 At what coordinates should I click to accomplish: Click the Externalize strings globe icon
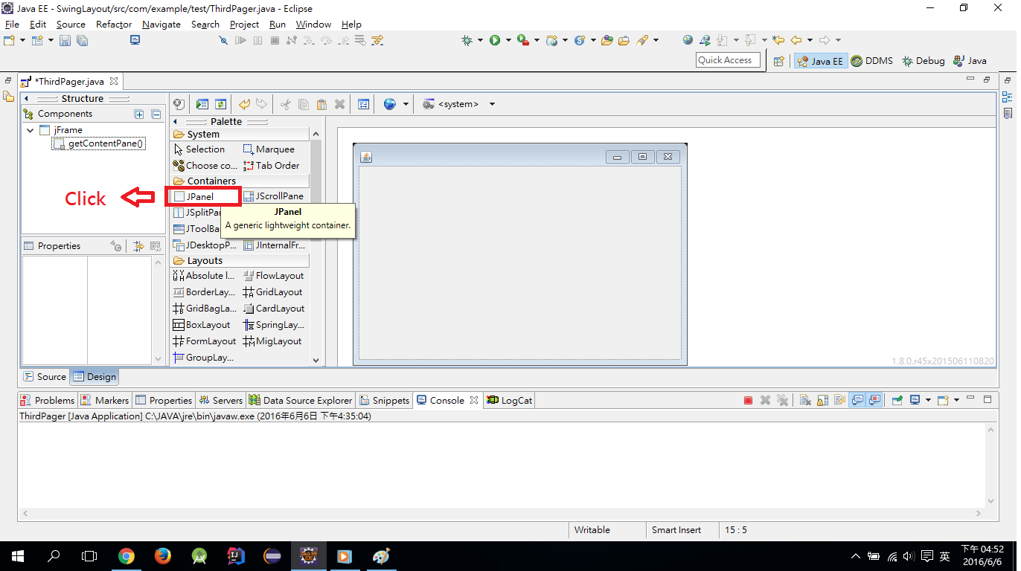(390, 104)
